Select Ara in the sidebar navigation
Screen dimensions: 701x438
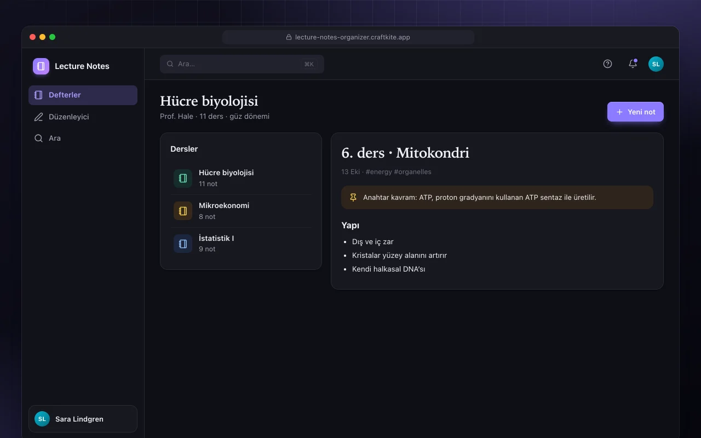(83, 138)
